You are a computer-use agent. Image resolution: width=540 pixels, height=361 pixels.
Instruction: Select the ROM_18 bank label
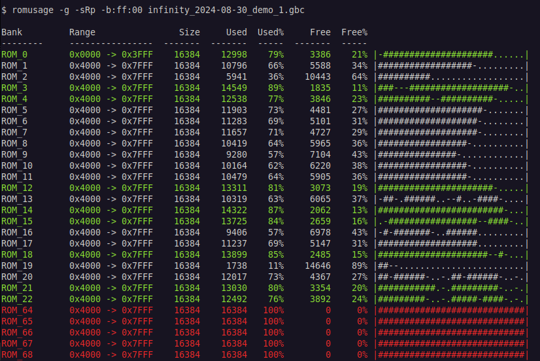click(x=17, y=254)
